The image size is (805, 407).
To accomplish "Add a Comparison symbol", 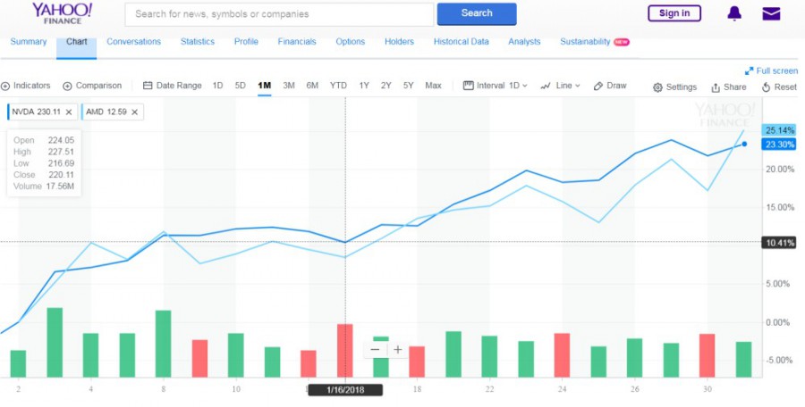I will click(x=92, y=86).
